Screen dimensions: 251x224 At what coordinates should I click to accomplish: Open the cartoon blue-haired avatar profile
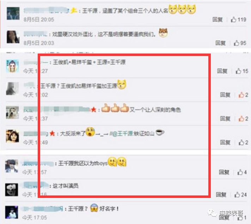pyautogui.click(x=12, y=66)
